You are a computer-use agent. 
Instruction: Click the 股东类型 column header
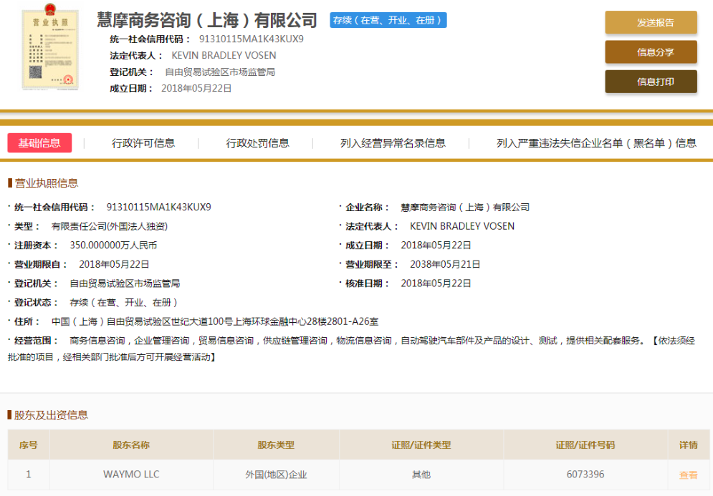coord(276,444)
